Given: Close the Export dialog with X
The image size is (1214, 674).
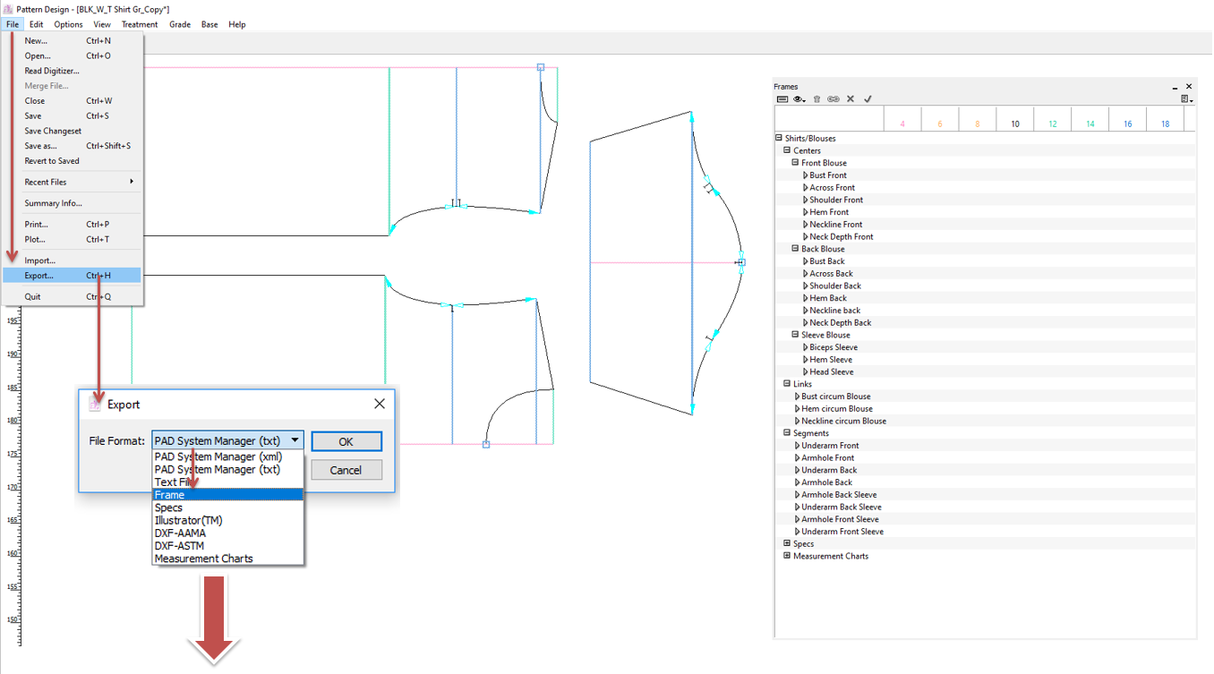Looking at the screenshot, I should (x=380, y=404).
